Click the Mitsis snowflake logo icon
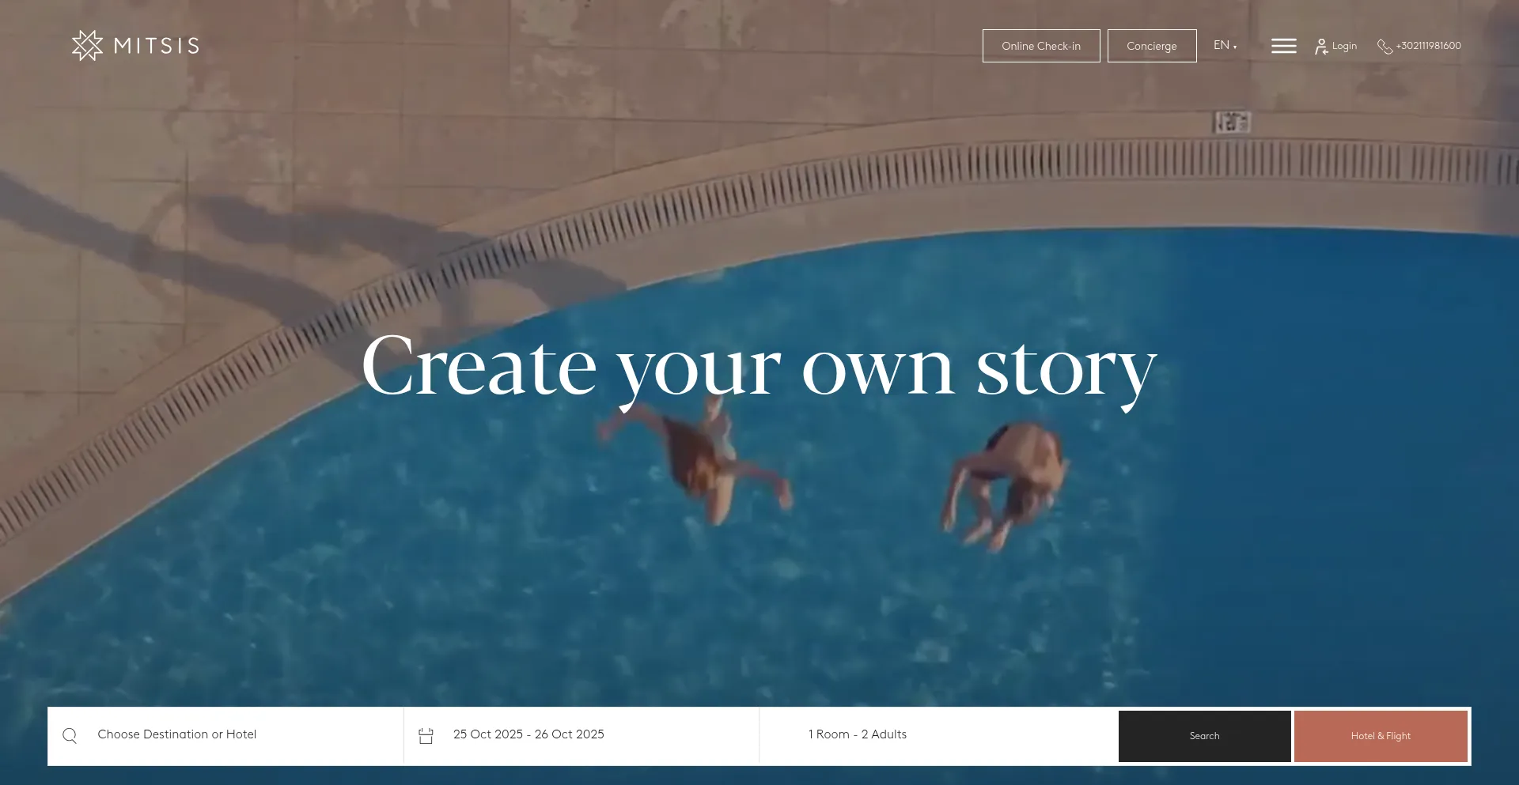 point(87,46)
